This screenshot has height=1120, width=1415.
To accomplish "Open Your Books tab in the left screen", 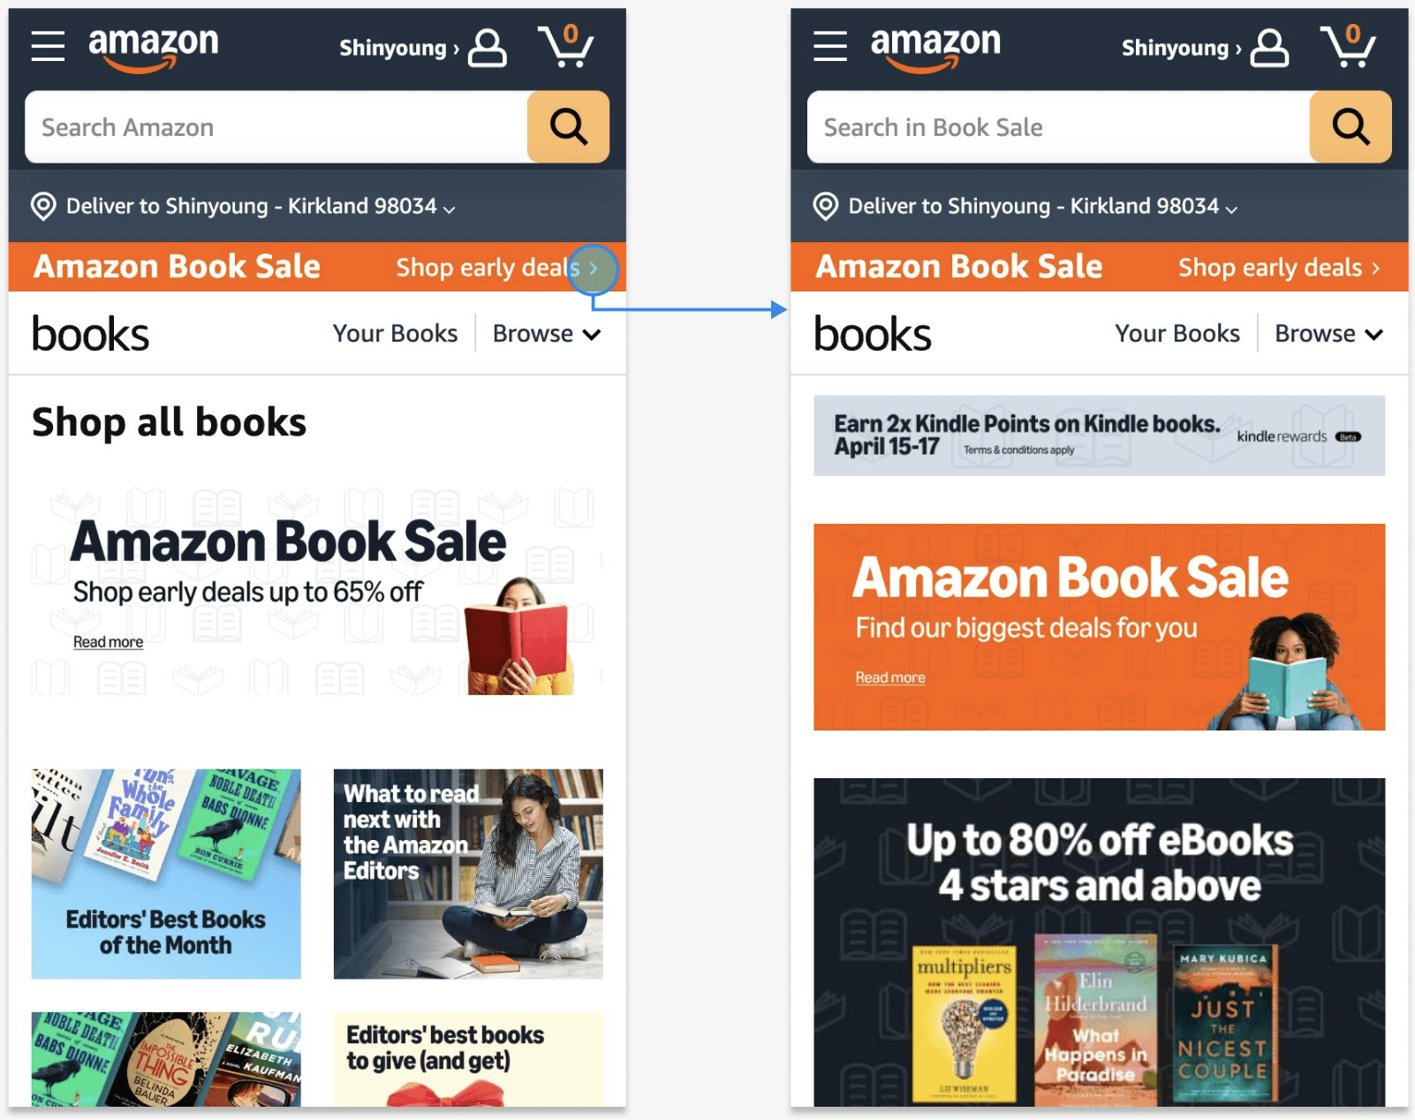I will (x=395, y=334).
